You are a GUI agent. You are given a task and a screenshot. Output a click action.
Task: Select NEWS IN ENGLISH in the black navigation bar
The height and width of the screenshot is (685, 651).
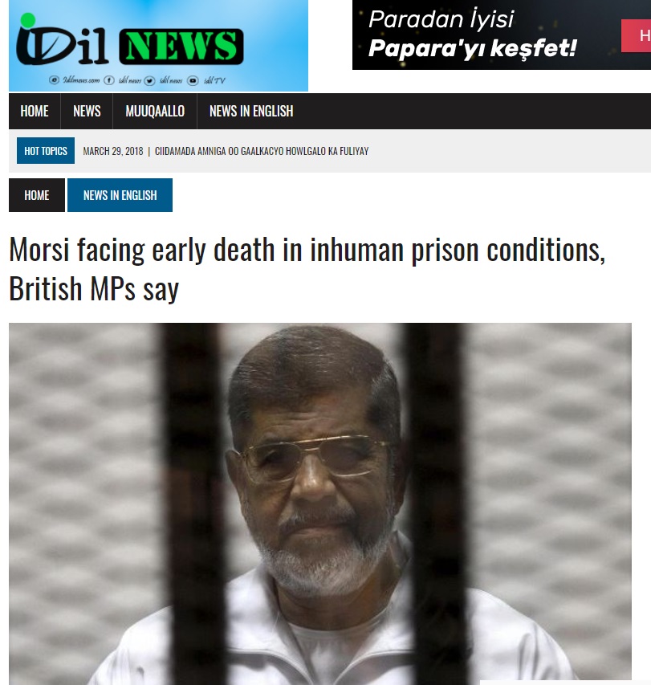[251, 111]
